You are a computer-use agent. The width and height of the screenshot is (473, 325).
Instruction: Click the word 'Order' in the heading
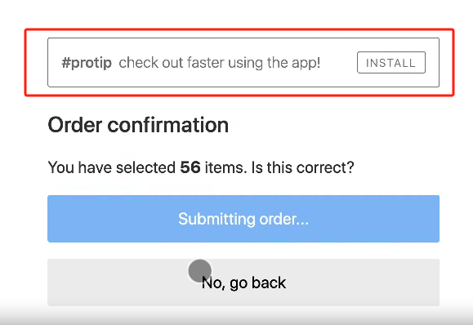[75, 125]
